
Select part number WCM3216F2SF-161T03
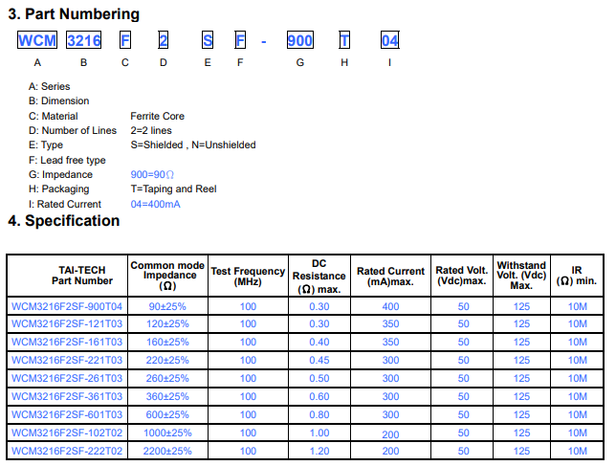(67, 342)
